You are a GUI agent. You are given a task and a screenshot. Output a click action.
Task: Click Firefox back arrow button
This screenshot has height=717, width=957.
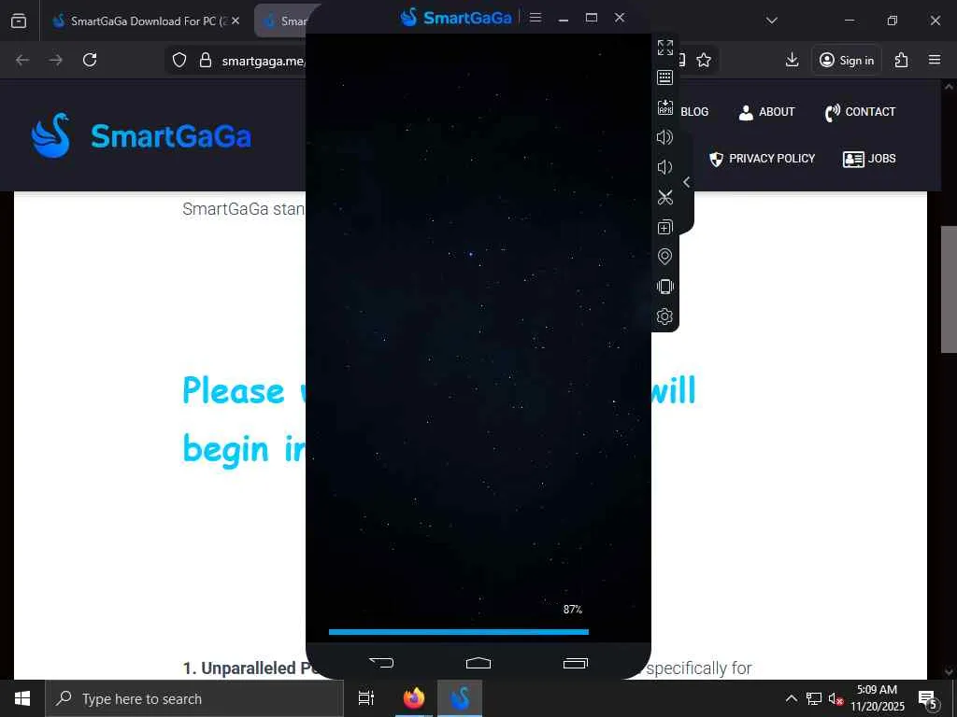coord(22,60)
